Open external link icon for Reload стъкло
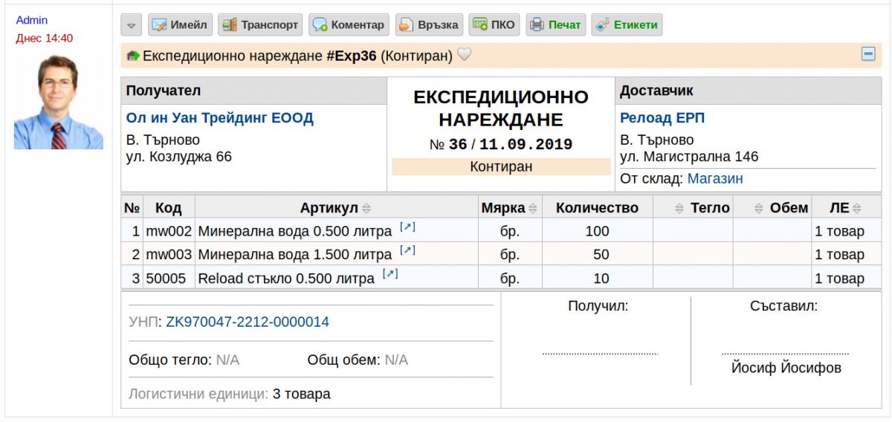The height and width of the screenshot is (422, 892). 390,274
